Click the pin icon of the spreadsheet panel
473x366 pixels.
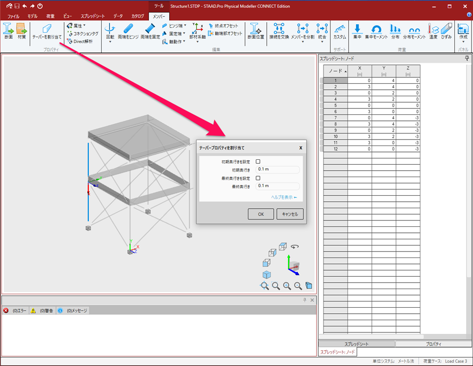tap(467, 58)
